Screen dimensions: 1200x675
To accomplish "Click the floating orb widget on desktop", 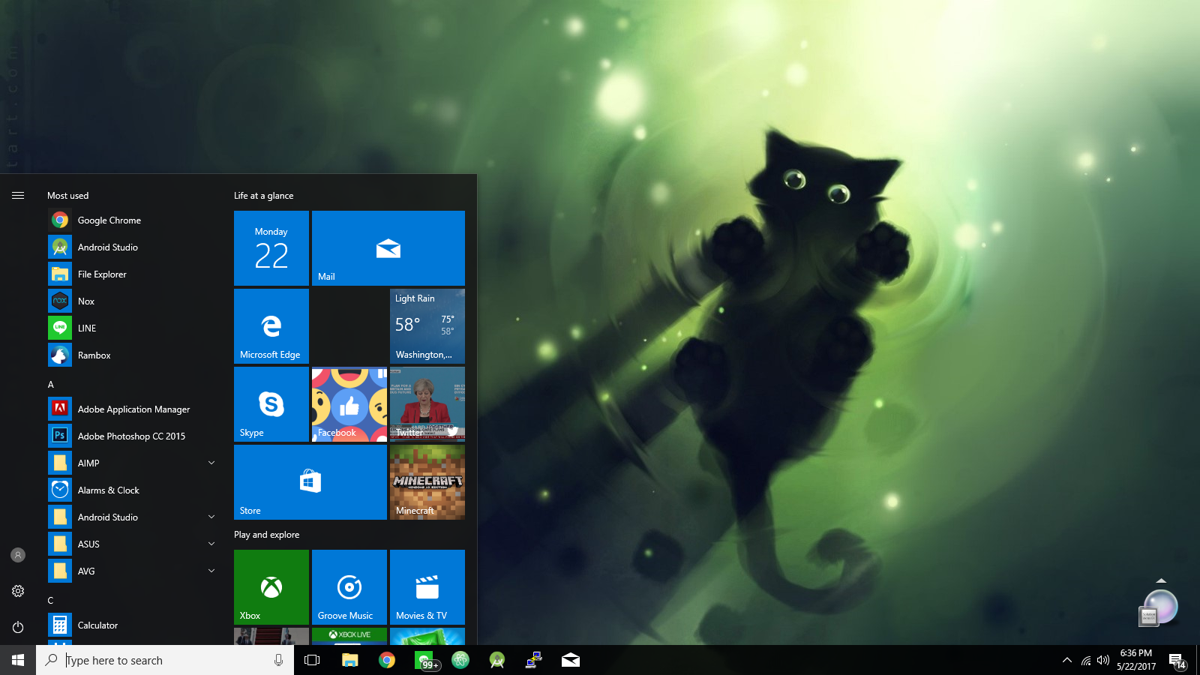I will click(1159, 607).
